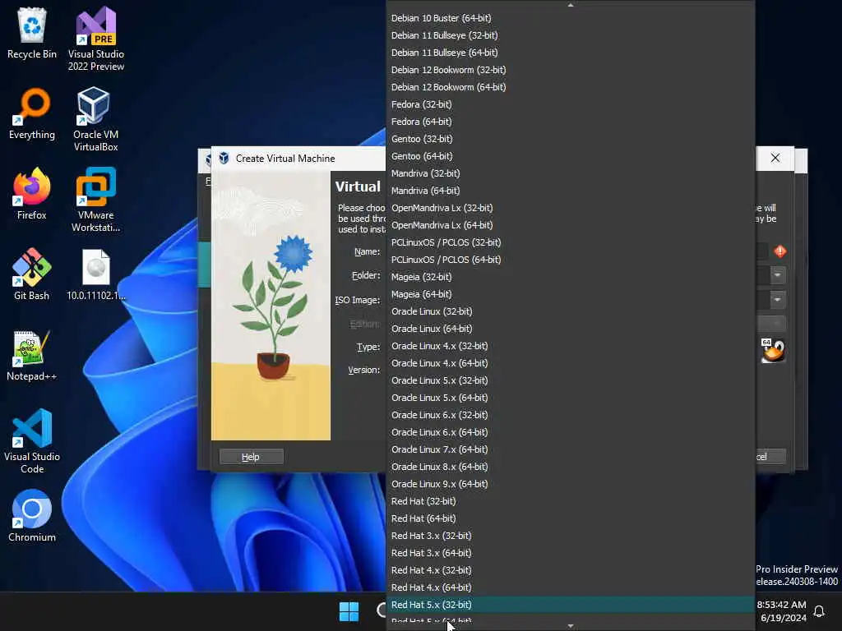Launch Visual Studio Code shortcut
The width and height of the screenshot is (842, 631).
pyautogui.click(x=32, y=441)
